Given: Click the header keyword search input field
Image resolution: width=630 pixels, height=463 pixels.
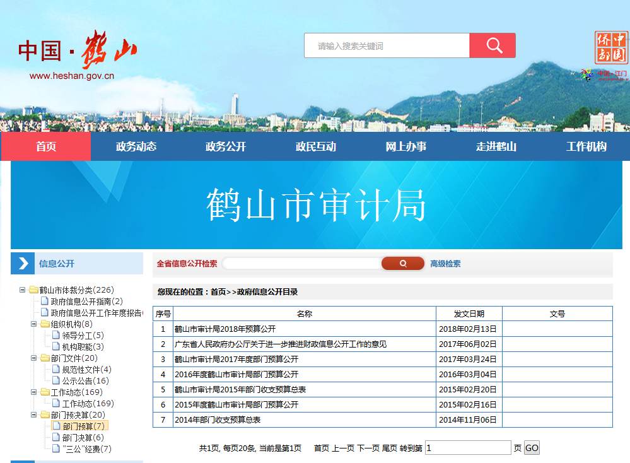Looking at the screenshot, I should 387,46.
